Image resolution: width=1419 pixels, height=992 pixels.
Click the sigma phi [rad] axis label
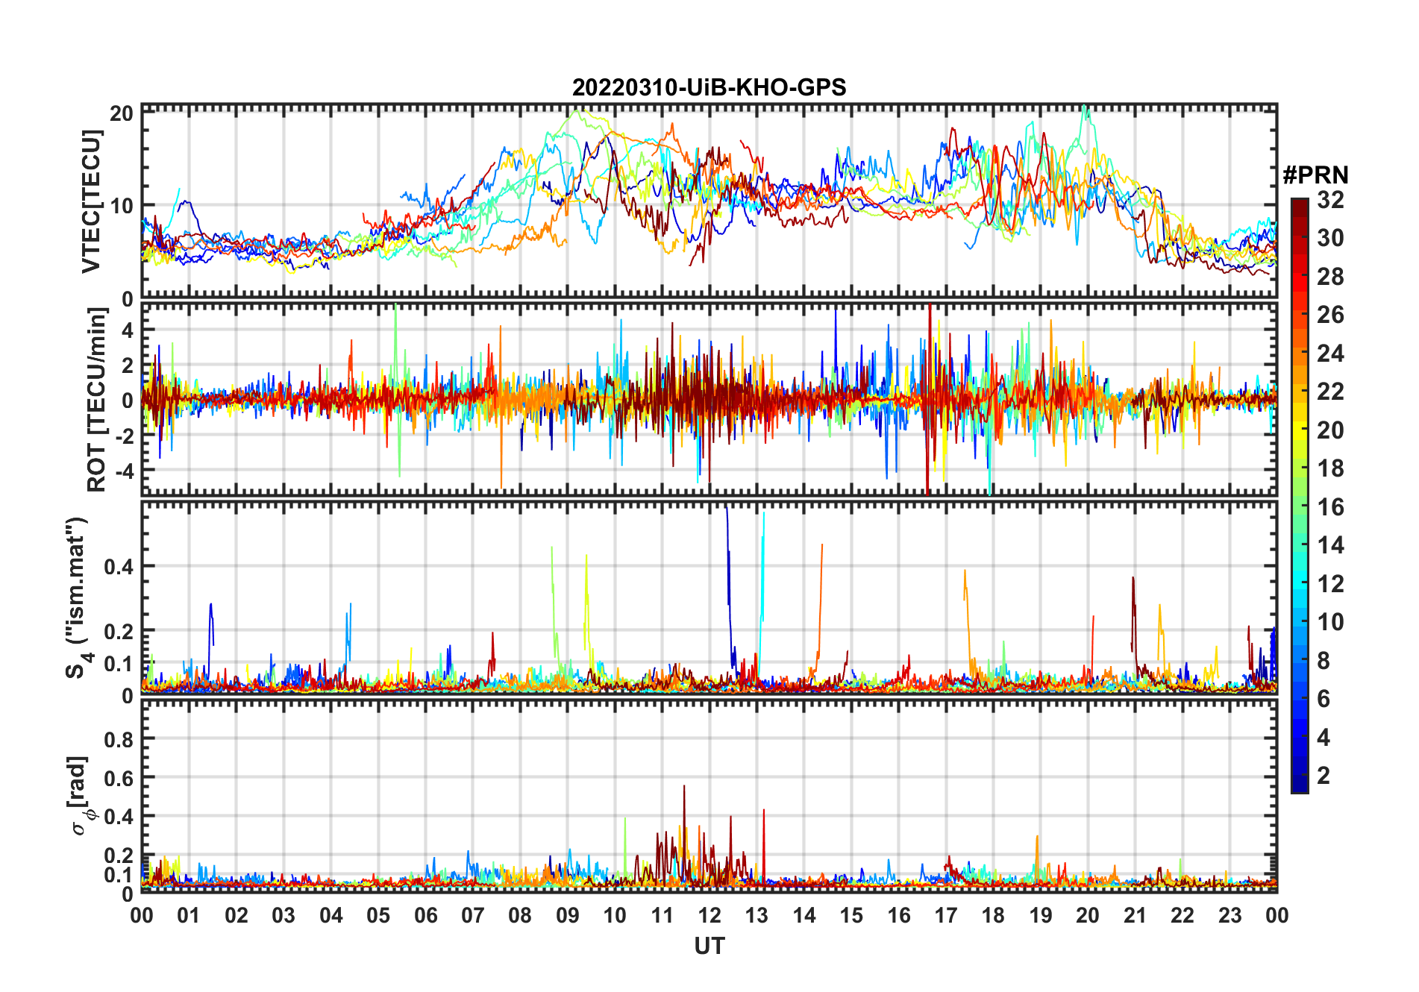82,796
